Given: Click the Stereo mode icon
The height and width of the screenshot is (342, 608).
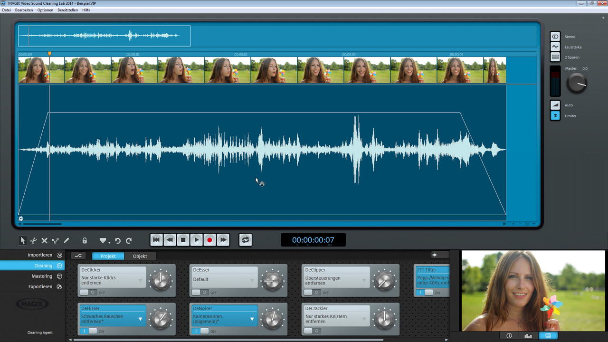Looking at the screenshot, I should pyautogui.click(x=555, y=37).
